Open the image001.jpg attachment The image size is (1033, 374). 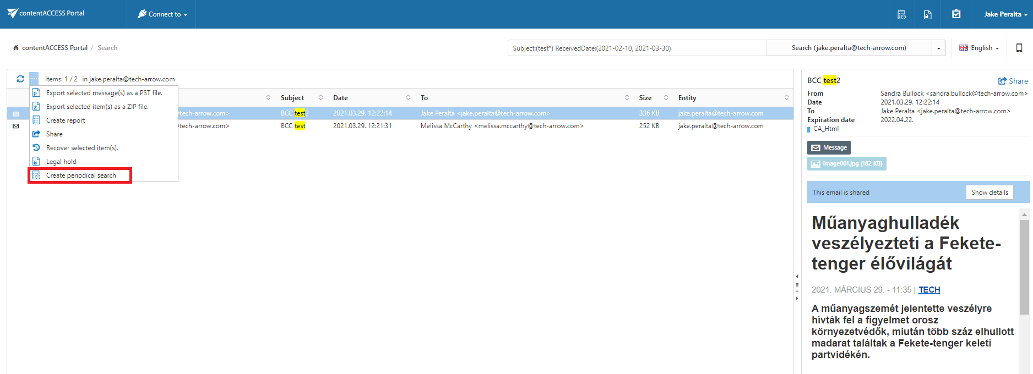847,163
